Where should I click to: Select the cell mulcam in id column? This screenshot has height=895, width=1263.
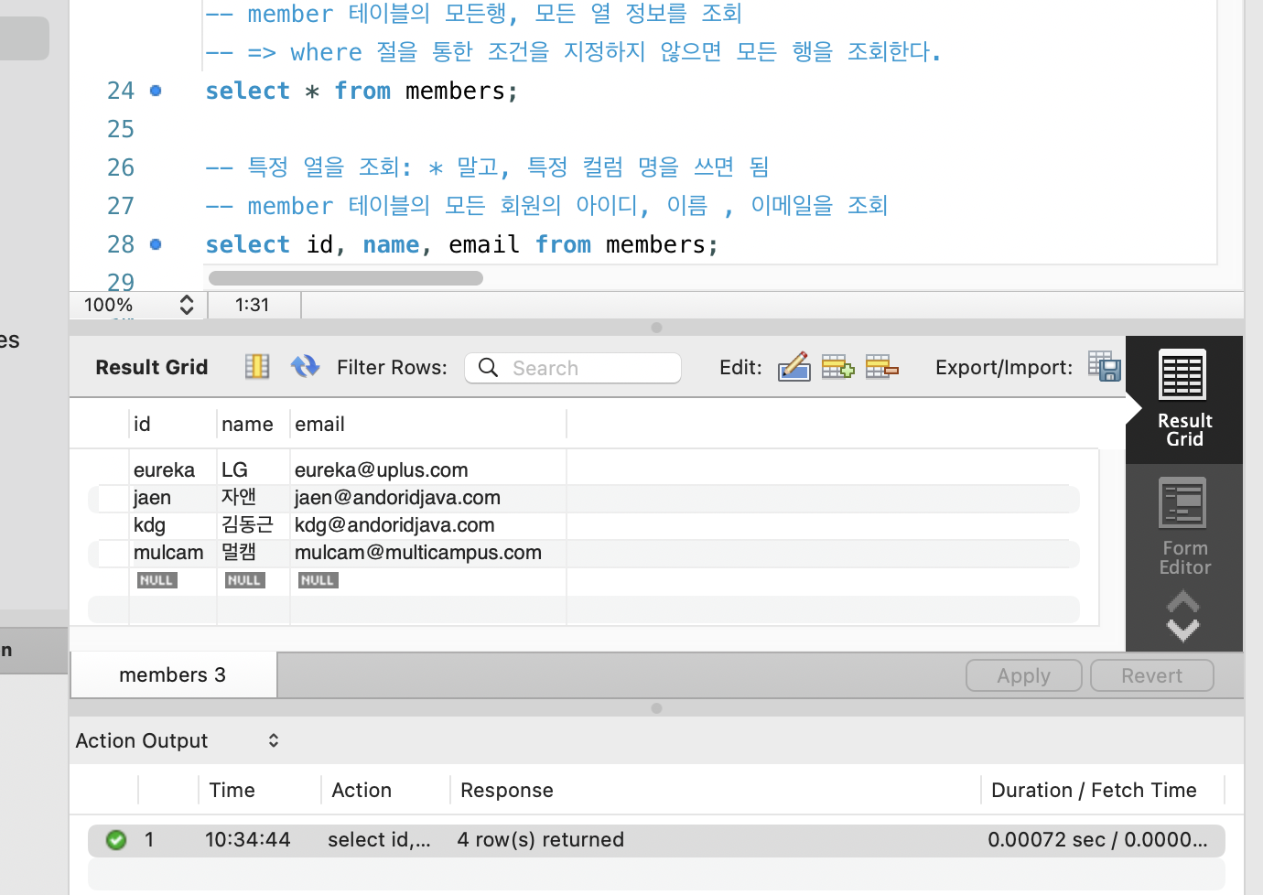pos(173,553)
